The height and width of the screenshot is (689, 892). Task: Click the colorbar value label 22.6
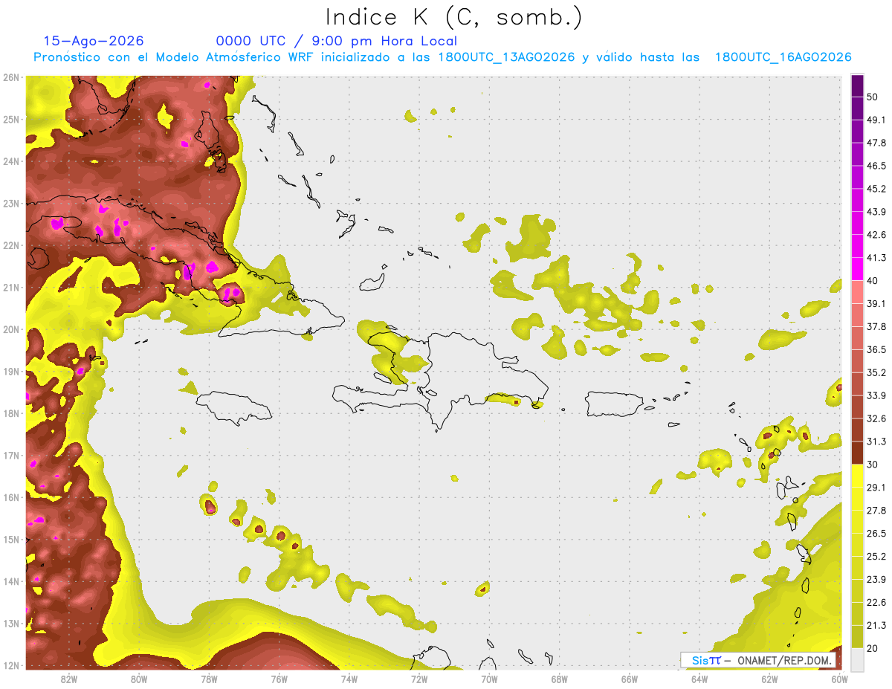pos(876,602)
